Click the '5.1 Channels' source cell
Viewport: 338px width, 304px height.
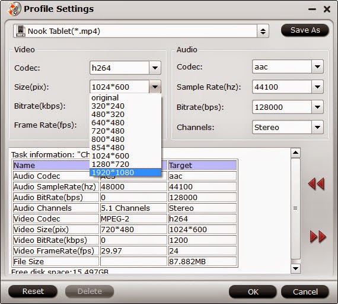[x=133, y=208]
